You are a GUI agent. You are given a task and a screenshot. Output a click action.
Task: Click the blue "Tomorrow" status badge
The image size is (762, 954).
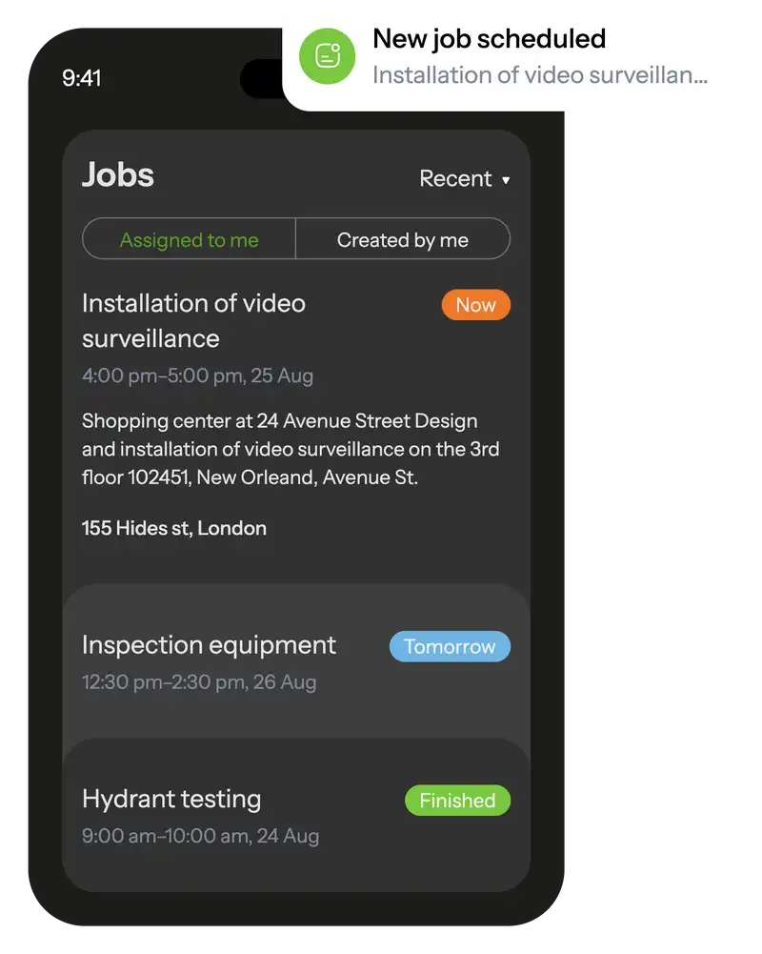pos(450,647)
